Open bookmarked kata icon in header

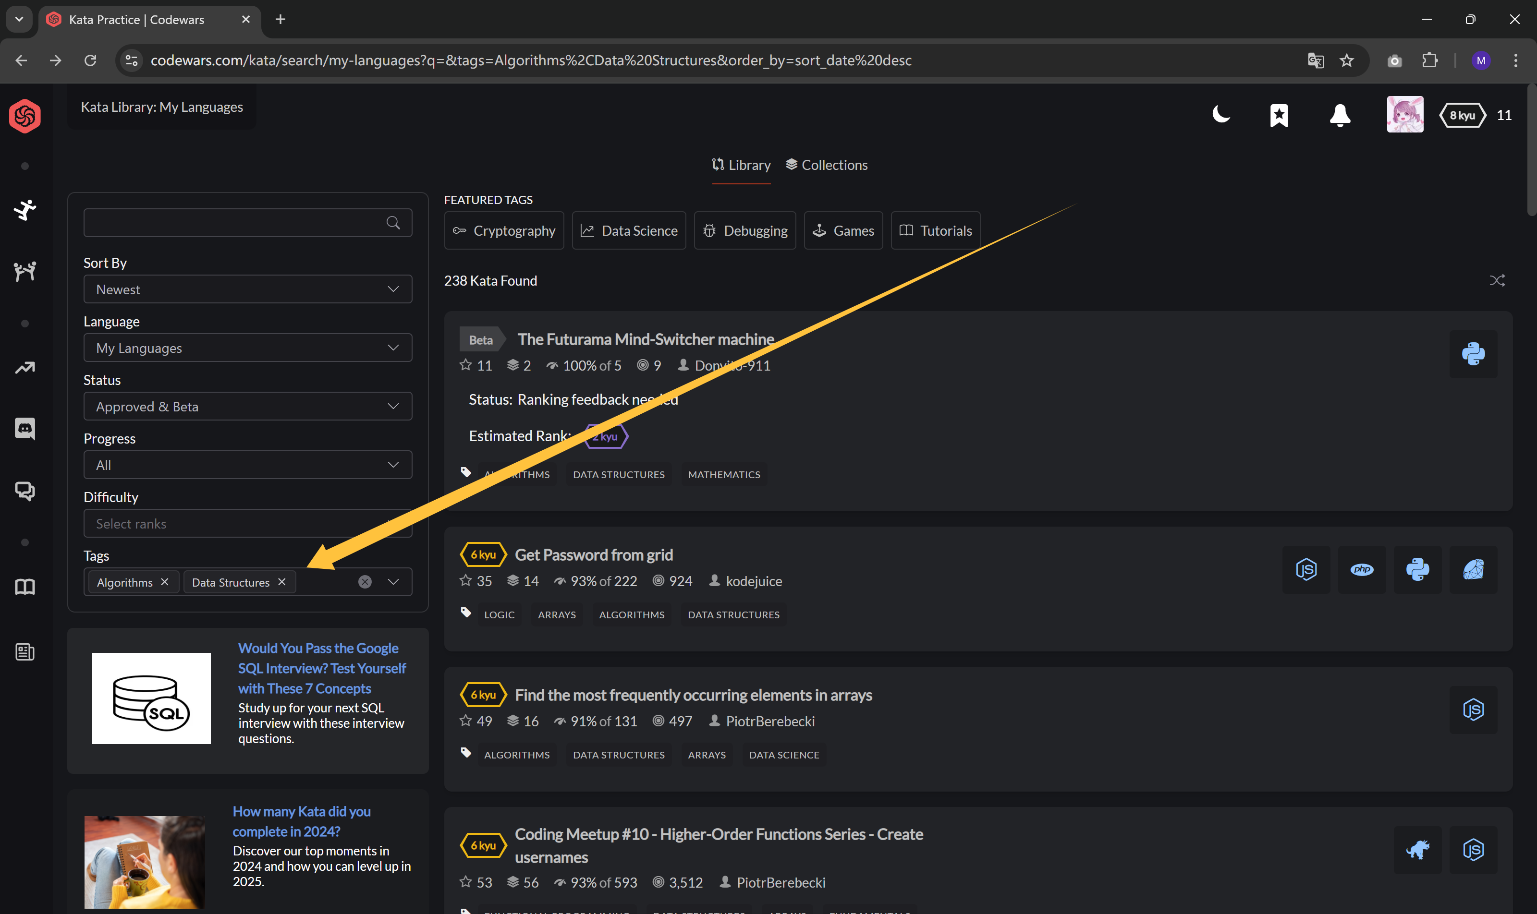tap(1279, 115)
